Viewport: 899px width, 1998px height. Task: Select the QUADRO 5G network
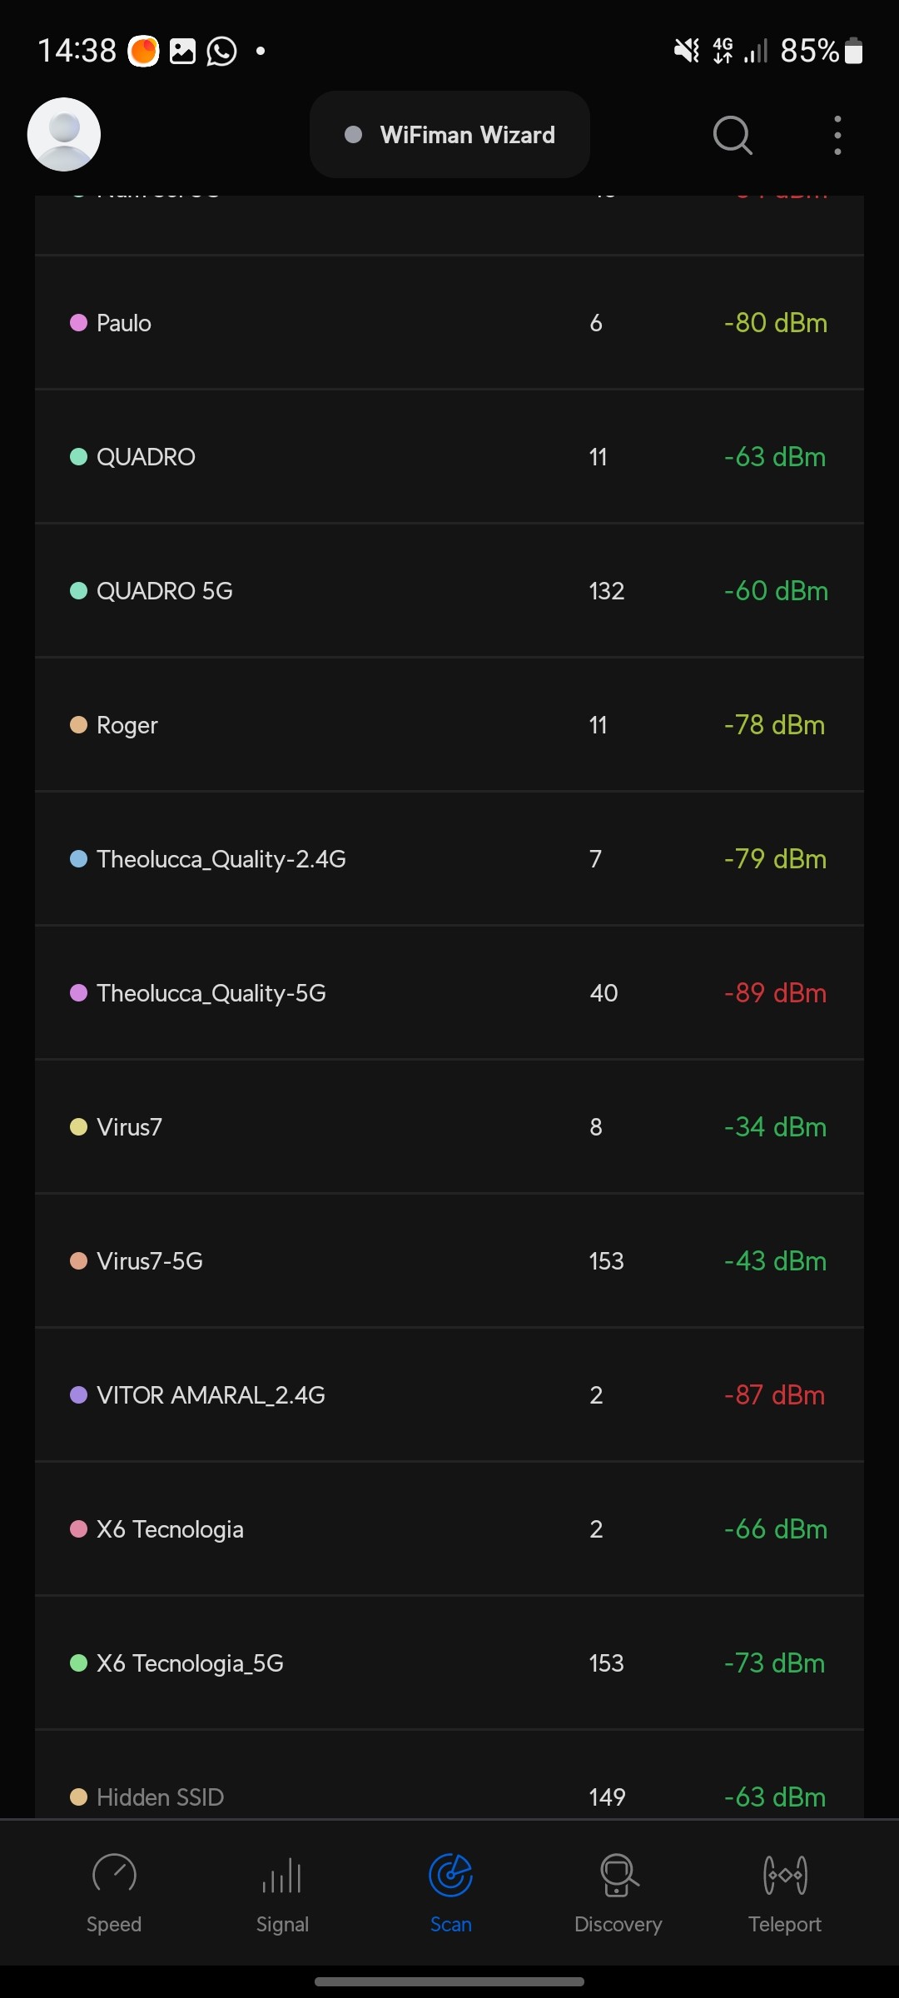point(449,591)
